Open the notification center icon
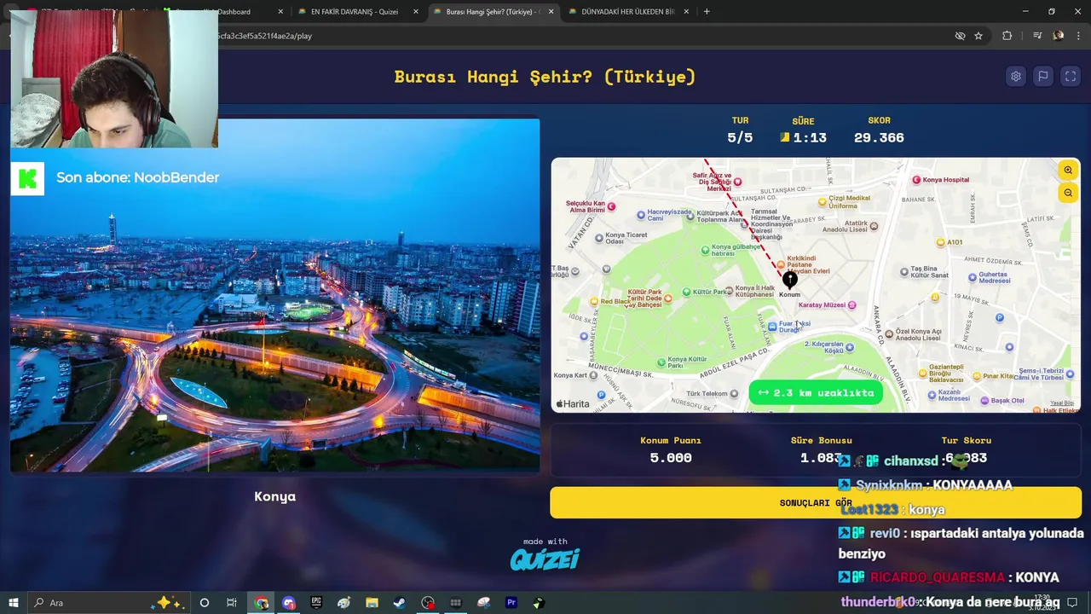Screen dimensions: 1091x614 tap(1072, 603)
